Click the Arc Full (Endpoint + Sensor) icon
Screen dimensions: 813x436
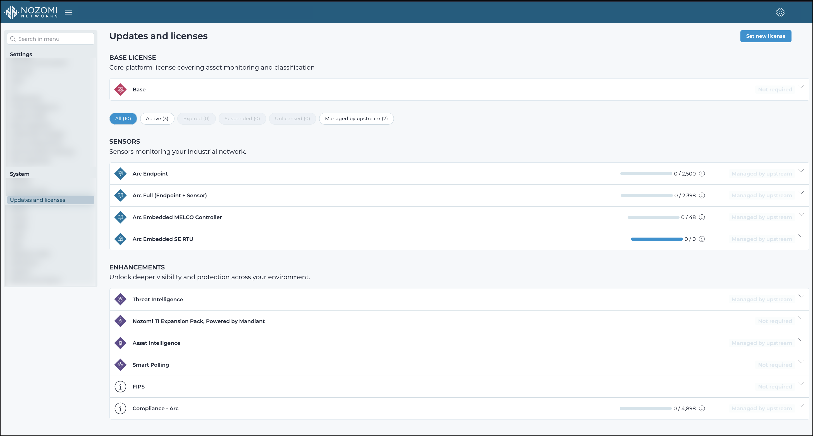(x=120, y=195)
